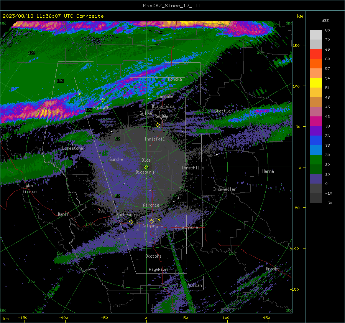Select the gold swatch between 51 and 48

pos(316,93)
